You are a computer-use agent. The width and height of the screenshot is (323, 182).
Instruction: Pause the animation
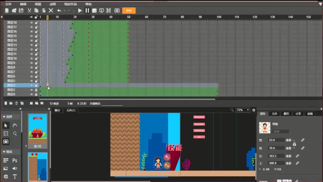point(87,11)
